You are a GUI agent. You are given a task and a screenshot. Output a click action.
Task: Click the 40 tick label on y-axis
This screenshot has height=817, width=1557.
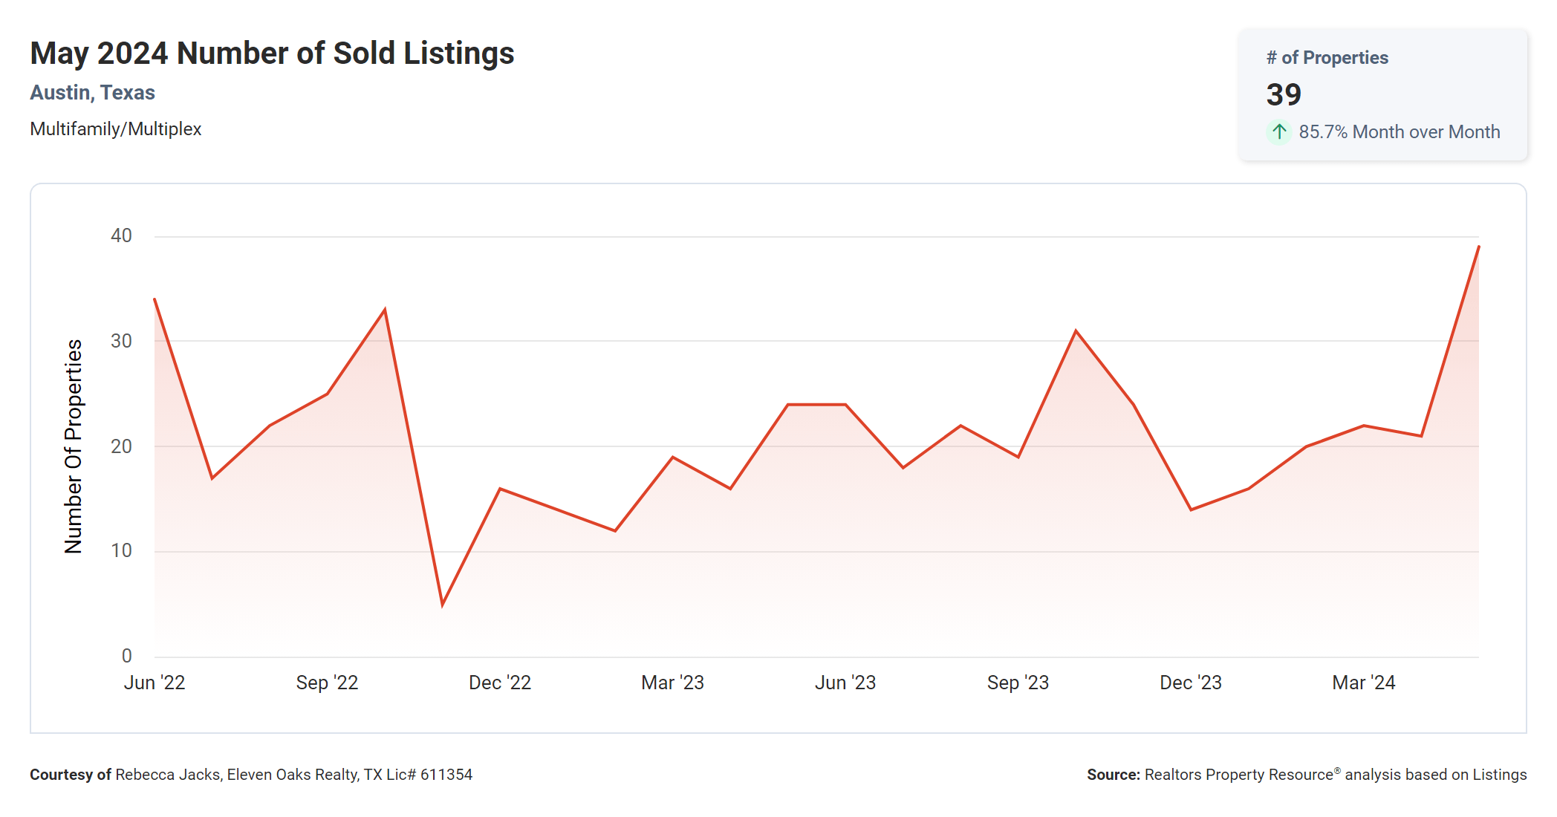pyautogui.click(x=121, y=236)
